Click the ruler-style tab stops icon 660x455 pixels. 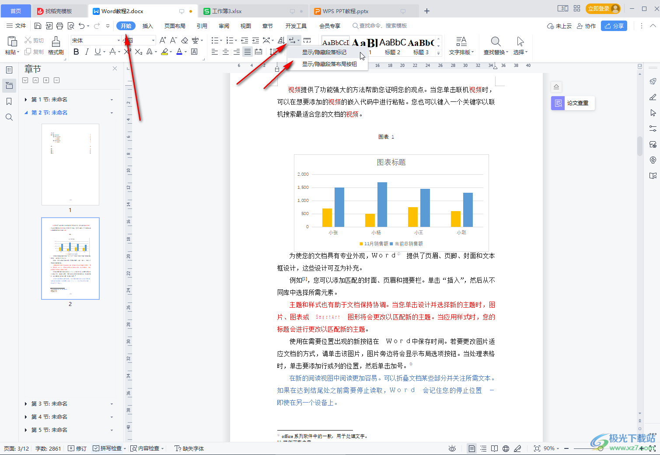(x=307, y=40)
